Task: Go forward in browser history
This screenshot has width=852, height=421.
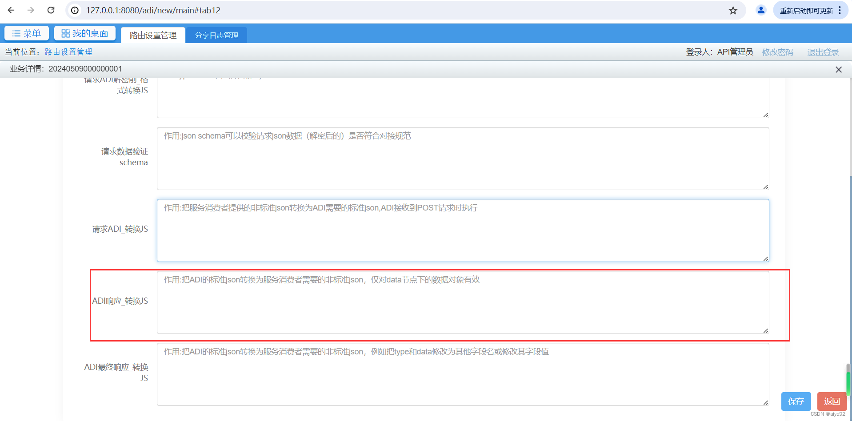Action: point(31,10)
